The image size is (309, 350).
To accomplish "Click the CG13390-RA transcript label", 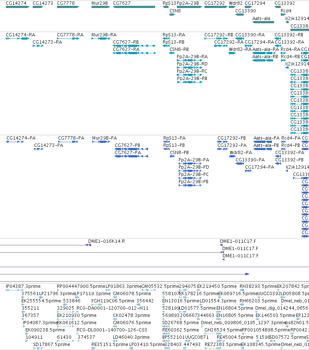I will click(250, 35).
